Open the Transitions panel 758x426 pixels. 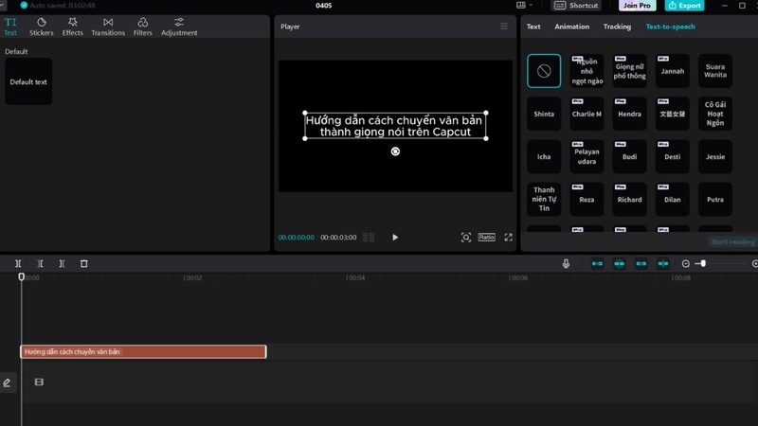point(108,27)
